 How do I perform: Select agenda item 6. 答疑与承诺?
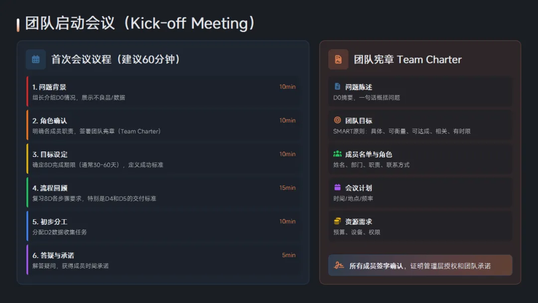coord(162,260)
